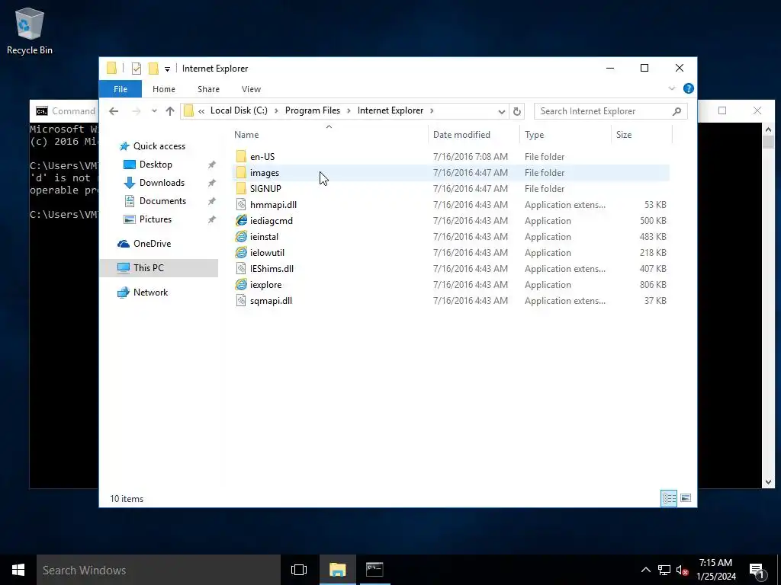The width and height of the screenshot is (781, 585).
Task: Click Local Disk (C:) in the address bar
Action: click(239, 110)
